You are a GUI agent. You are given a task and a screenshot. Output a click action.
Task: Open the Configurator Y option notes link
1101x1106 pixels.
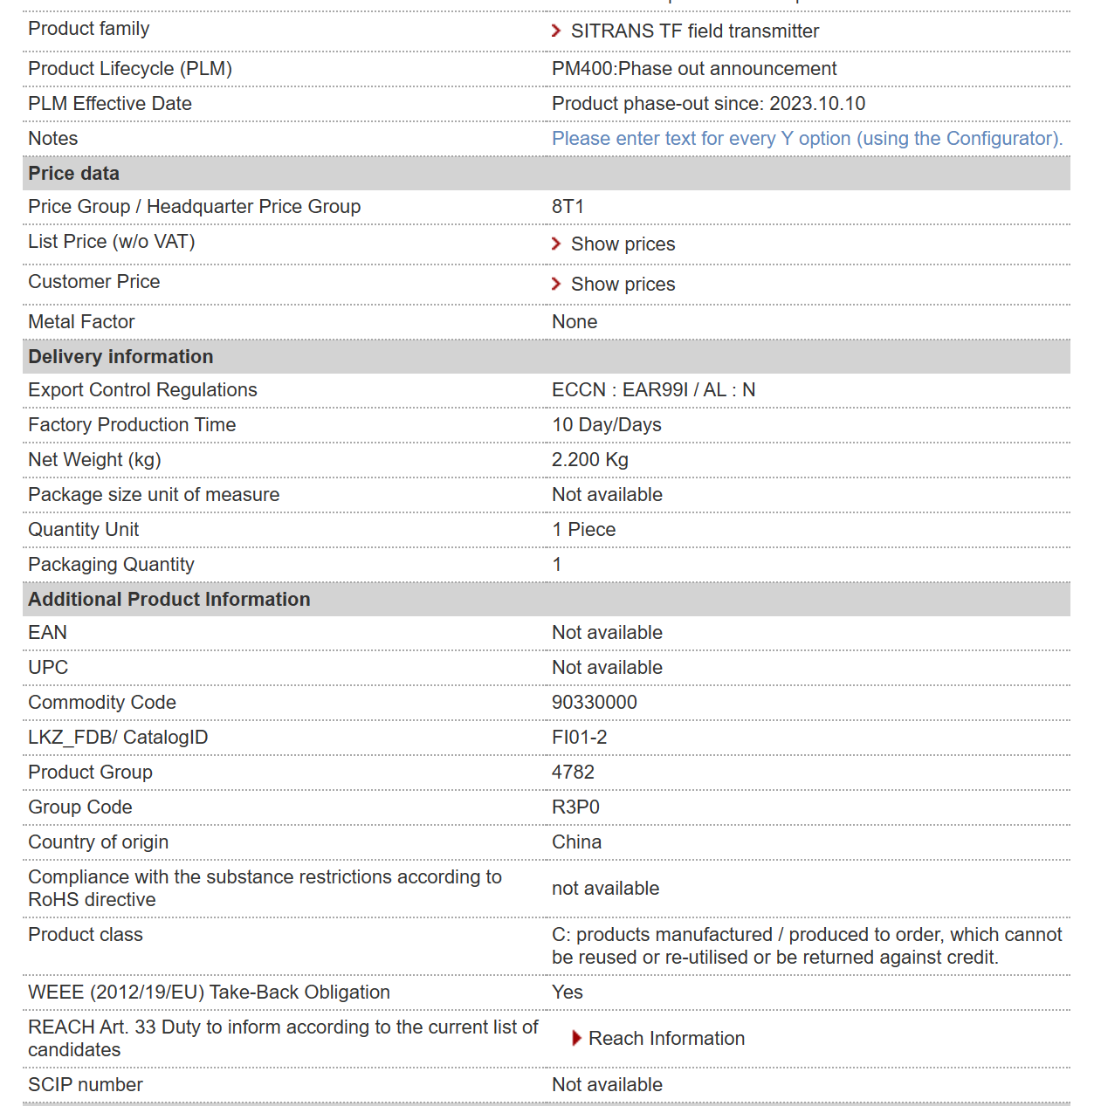pyautogui.click(x=807, y=139)
